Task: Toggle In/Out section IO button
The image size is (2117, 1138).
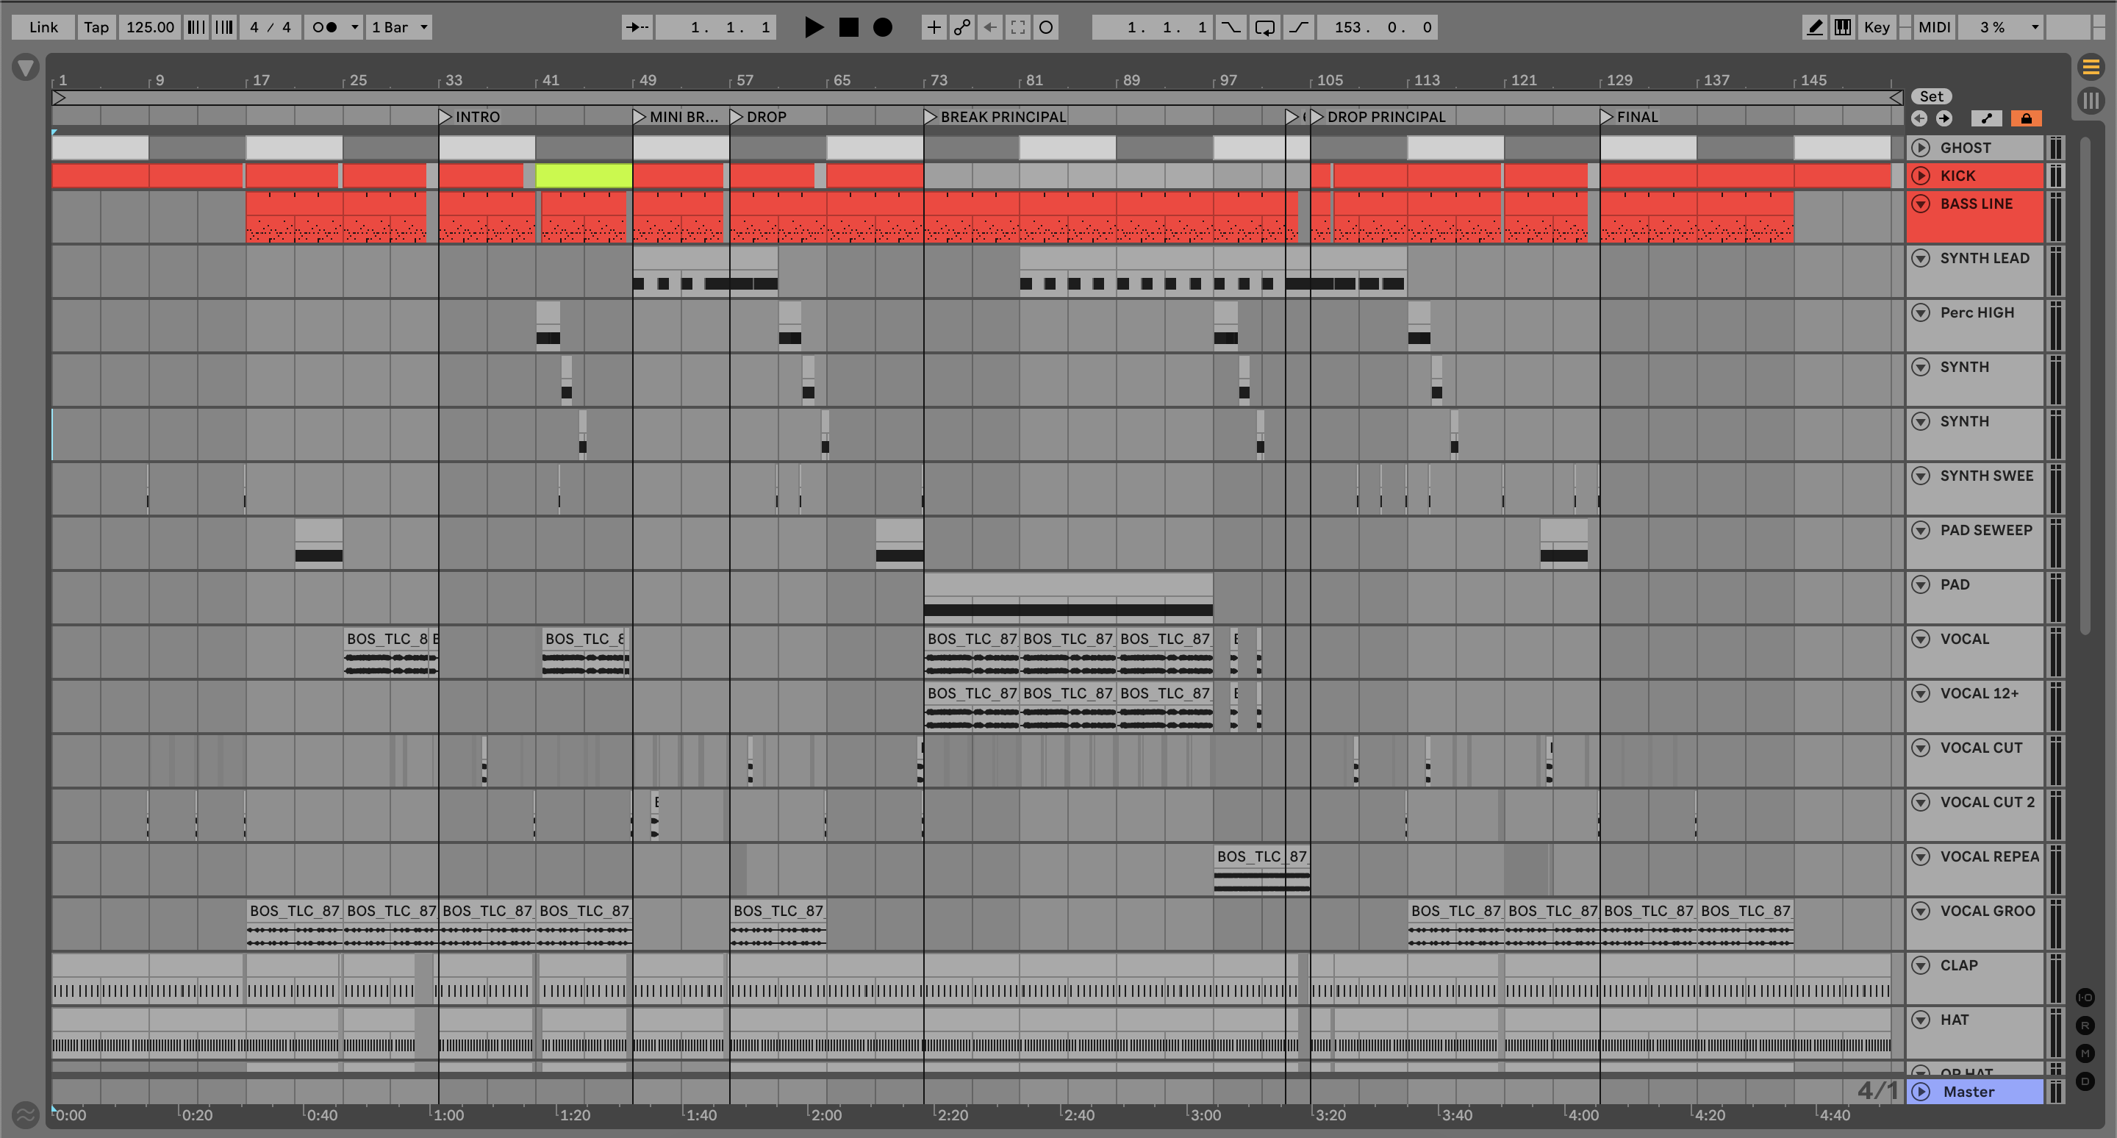Action: click(2085, 998)
